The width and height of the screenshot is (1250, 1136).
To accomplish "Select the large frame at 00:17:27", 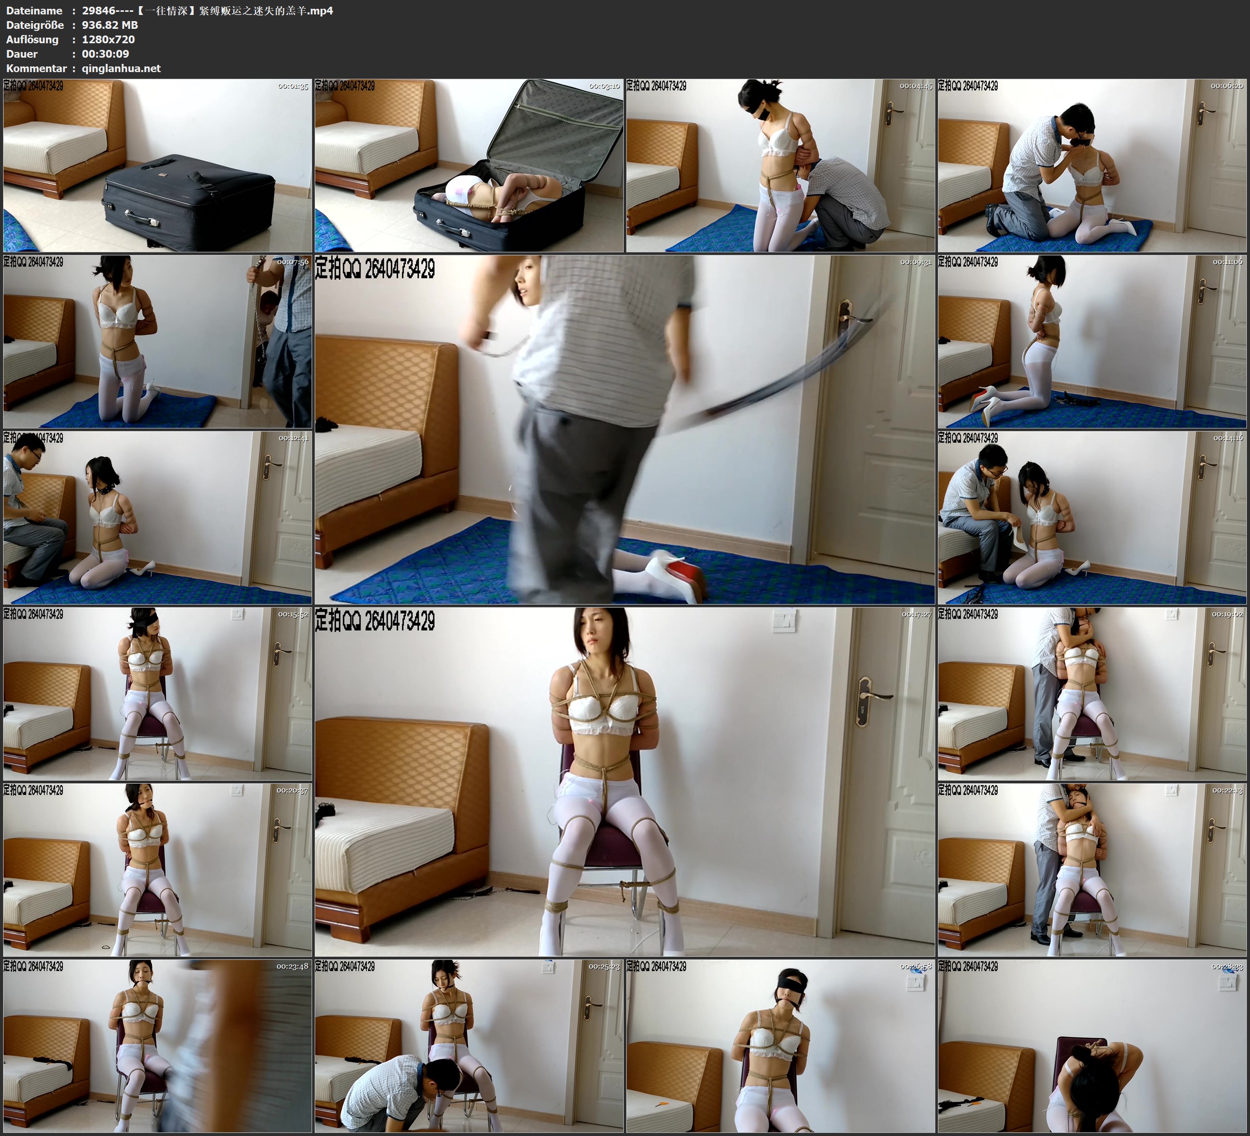I will [x=624, y=781].
